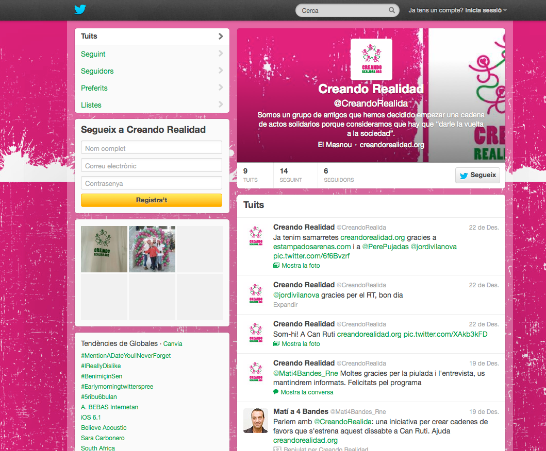This screenshot has height=451, width=546.
Task: Click the conversation speech bubble icon
Action: point(276,392)
